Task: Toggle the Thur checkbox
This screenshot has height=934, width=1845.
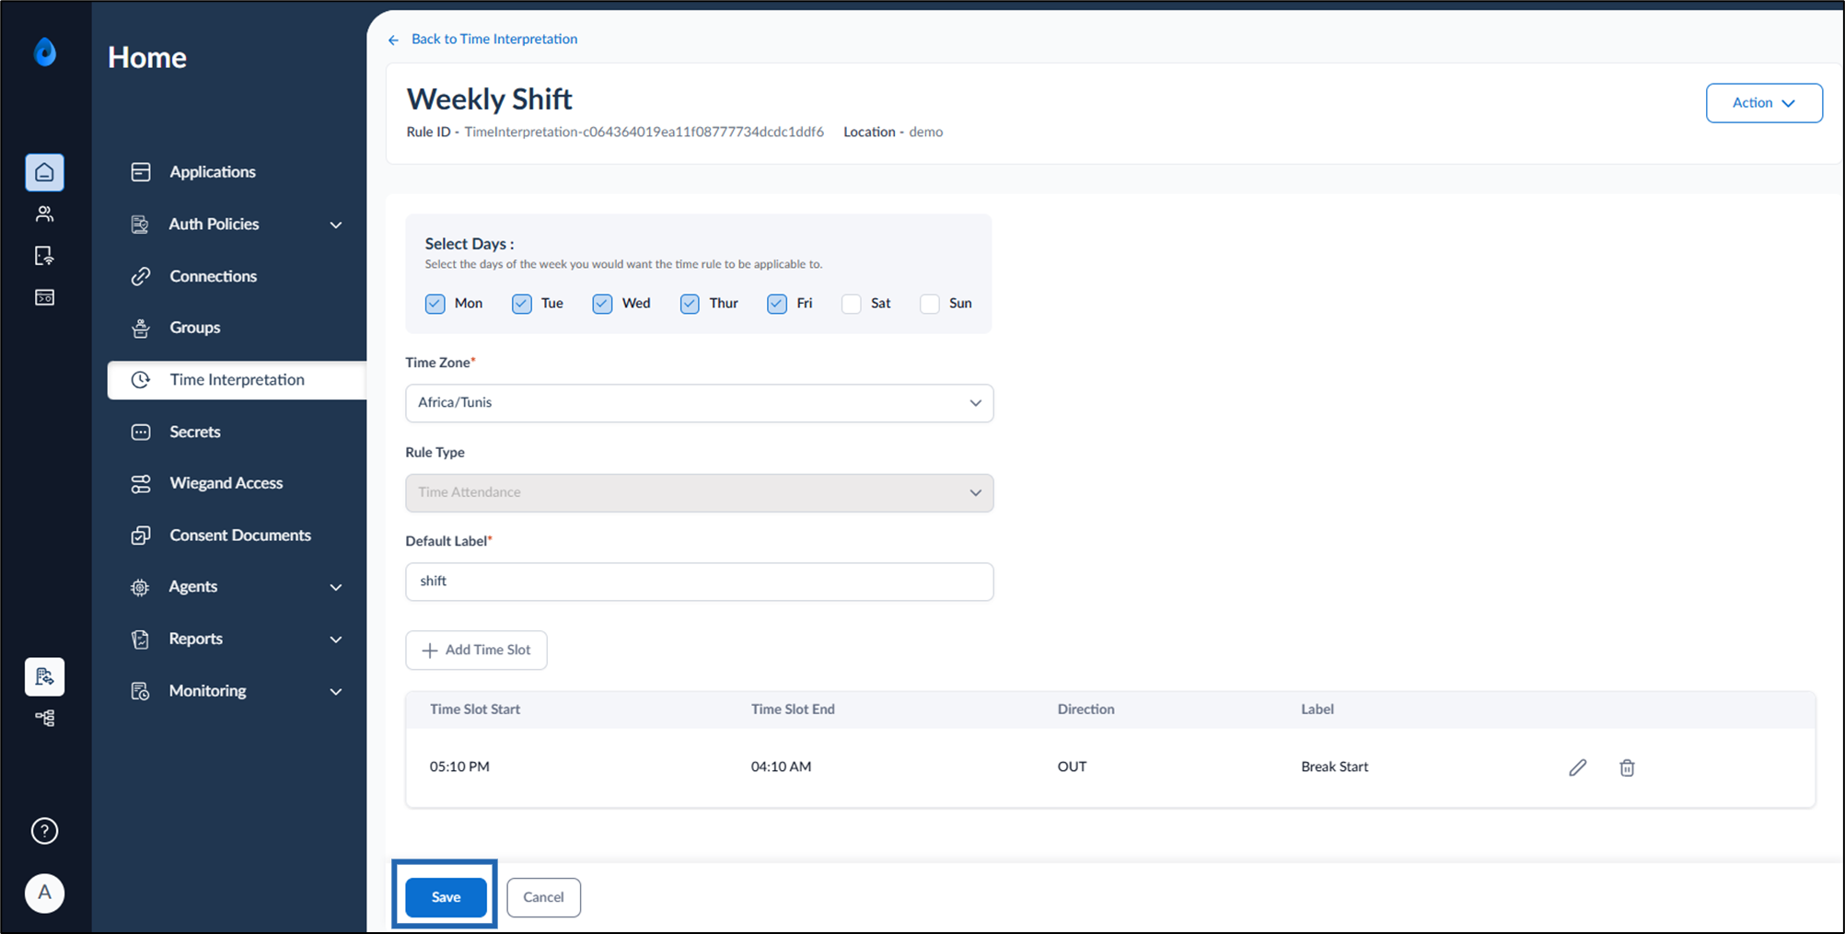Action: coord(690,304)
